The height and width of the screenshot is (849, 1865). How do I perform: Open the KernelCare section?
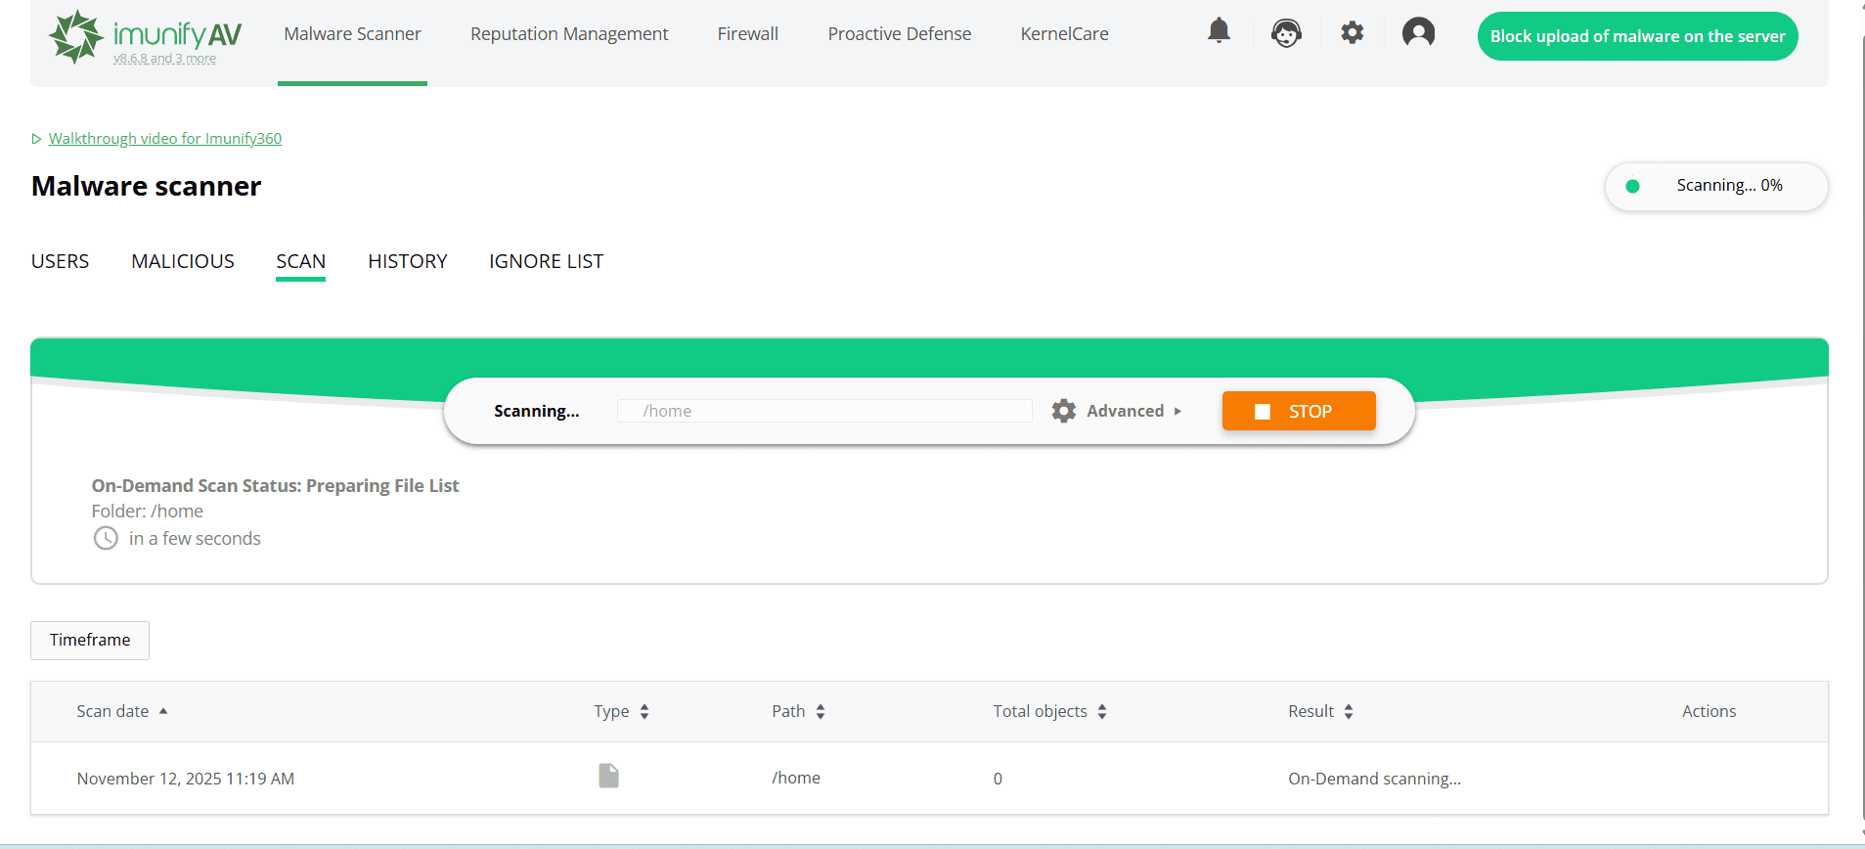(1065, 34)
